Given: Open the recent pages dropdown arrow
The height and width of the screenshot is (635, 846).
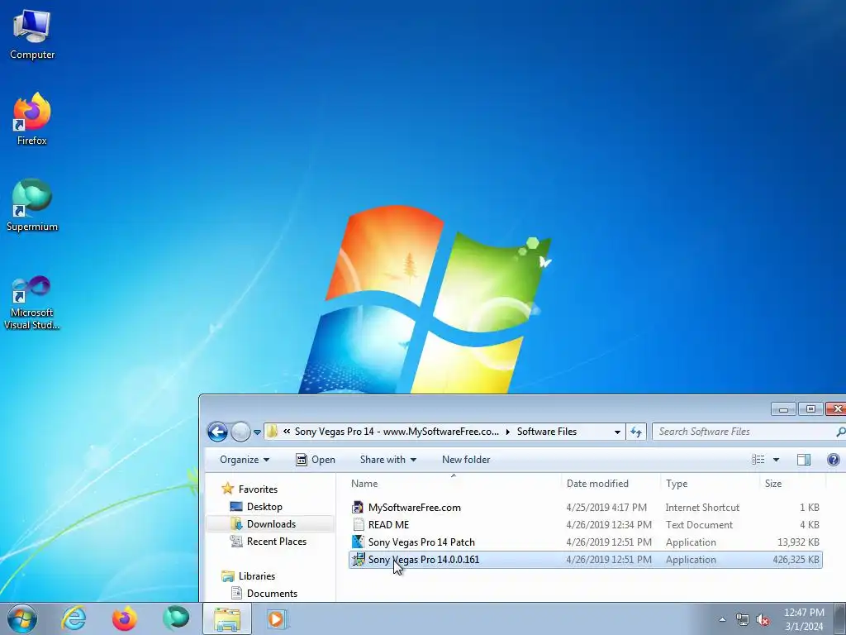Looking at the screenshot, I should click(258, 432).
